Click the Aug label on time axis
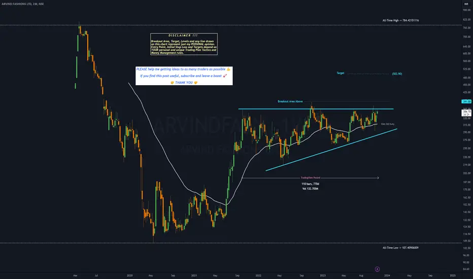This screenshot has height=279, width=473. (x=361, y=275)
